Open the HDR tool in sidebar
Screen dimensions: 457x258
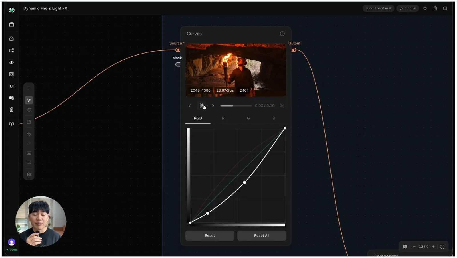[x=11, y=86]
